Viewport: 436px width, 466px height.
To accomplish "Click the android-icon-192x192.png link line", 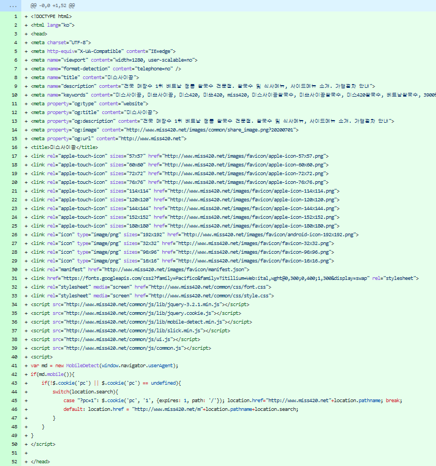I will [x=195, y=235].
